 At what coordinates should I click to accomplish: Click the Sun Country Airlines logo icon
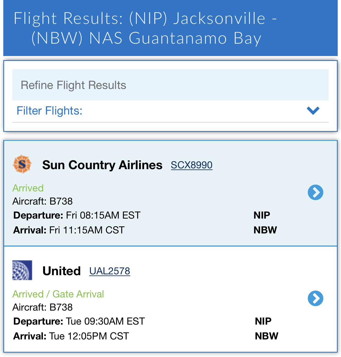22,164
